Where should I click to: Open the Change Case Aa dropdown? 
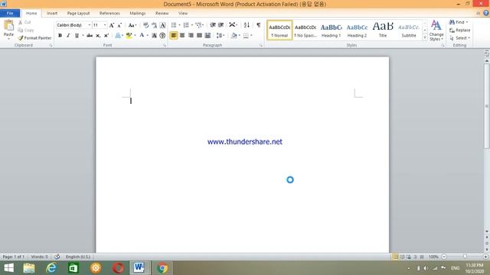[x=132, y=25]
